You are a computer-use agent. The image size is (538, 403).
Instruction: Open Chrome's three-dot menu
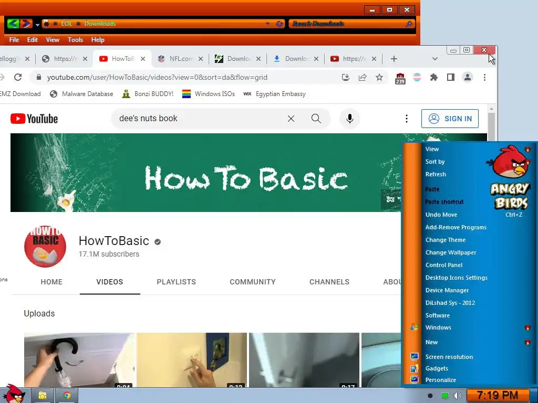pyautogui.click(x=484, y=78)
